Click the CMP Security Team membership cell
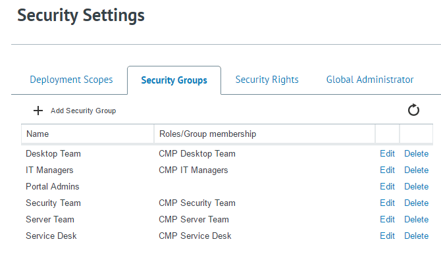 coord(197,203)
